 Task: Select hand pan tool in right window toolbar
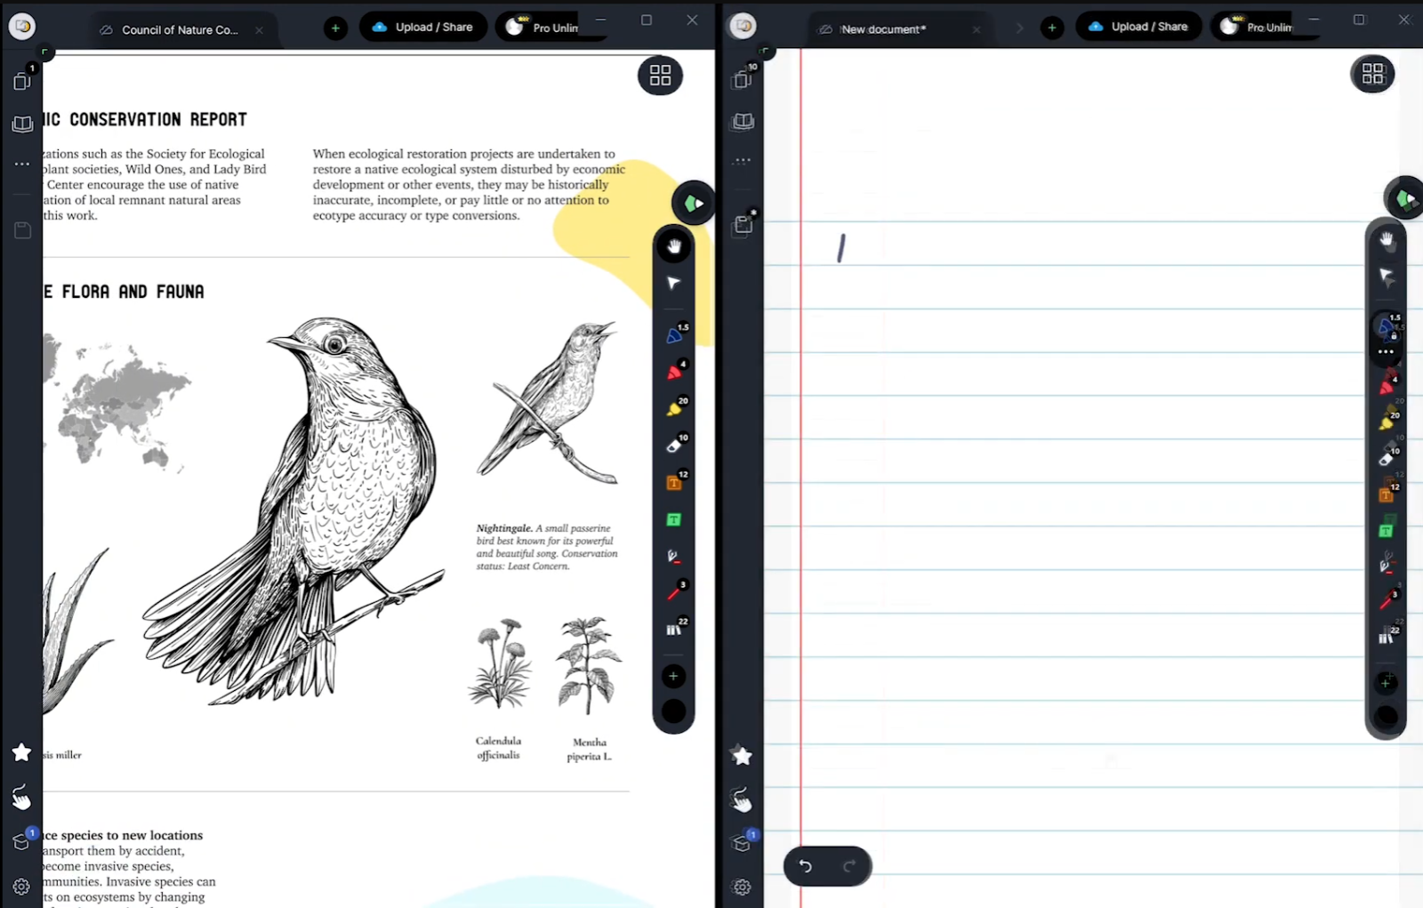[x=1387, y=239]
